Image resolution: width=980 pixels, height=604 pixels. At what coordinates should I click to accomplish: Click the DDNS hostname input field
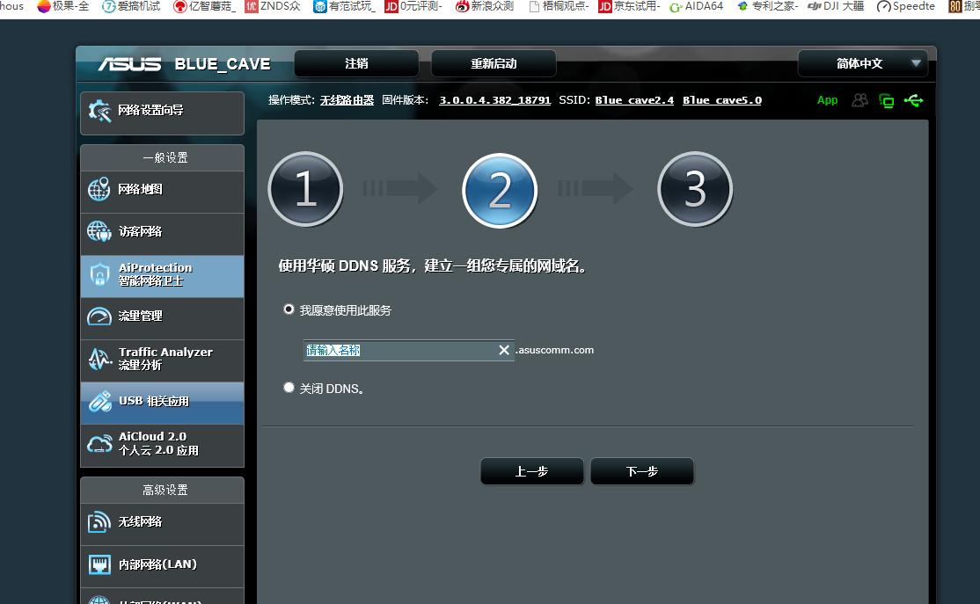400,350
